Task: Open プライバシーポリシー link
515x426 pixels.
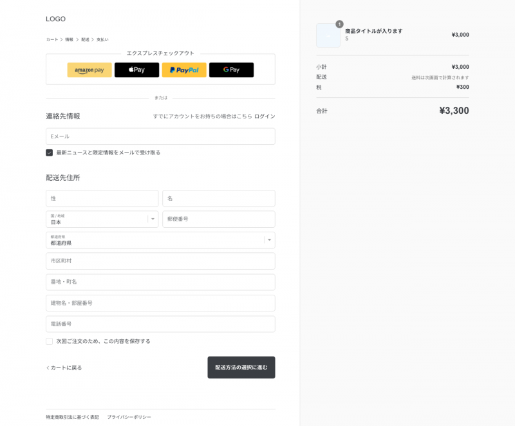Action: click(129, 417)
